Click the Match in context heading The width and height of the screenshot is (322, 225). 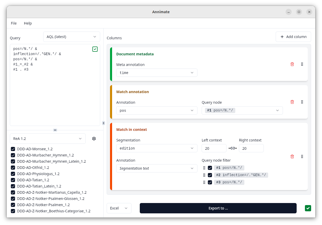(x=131, y=130)
